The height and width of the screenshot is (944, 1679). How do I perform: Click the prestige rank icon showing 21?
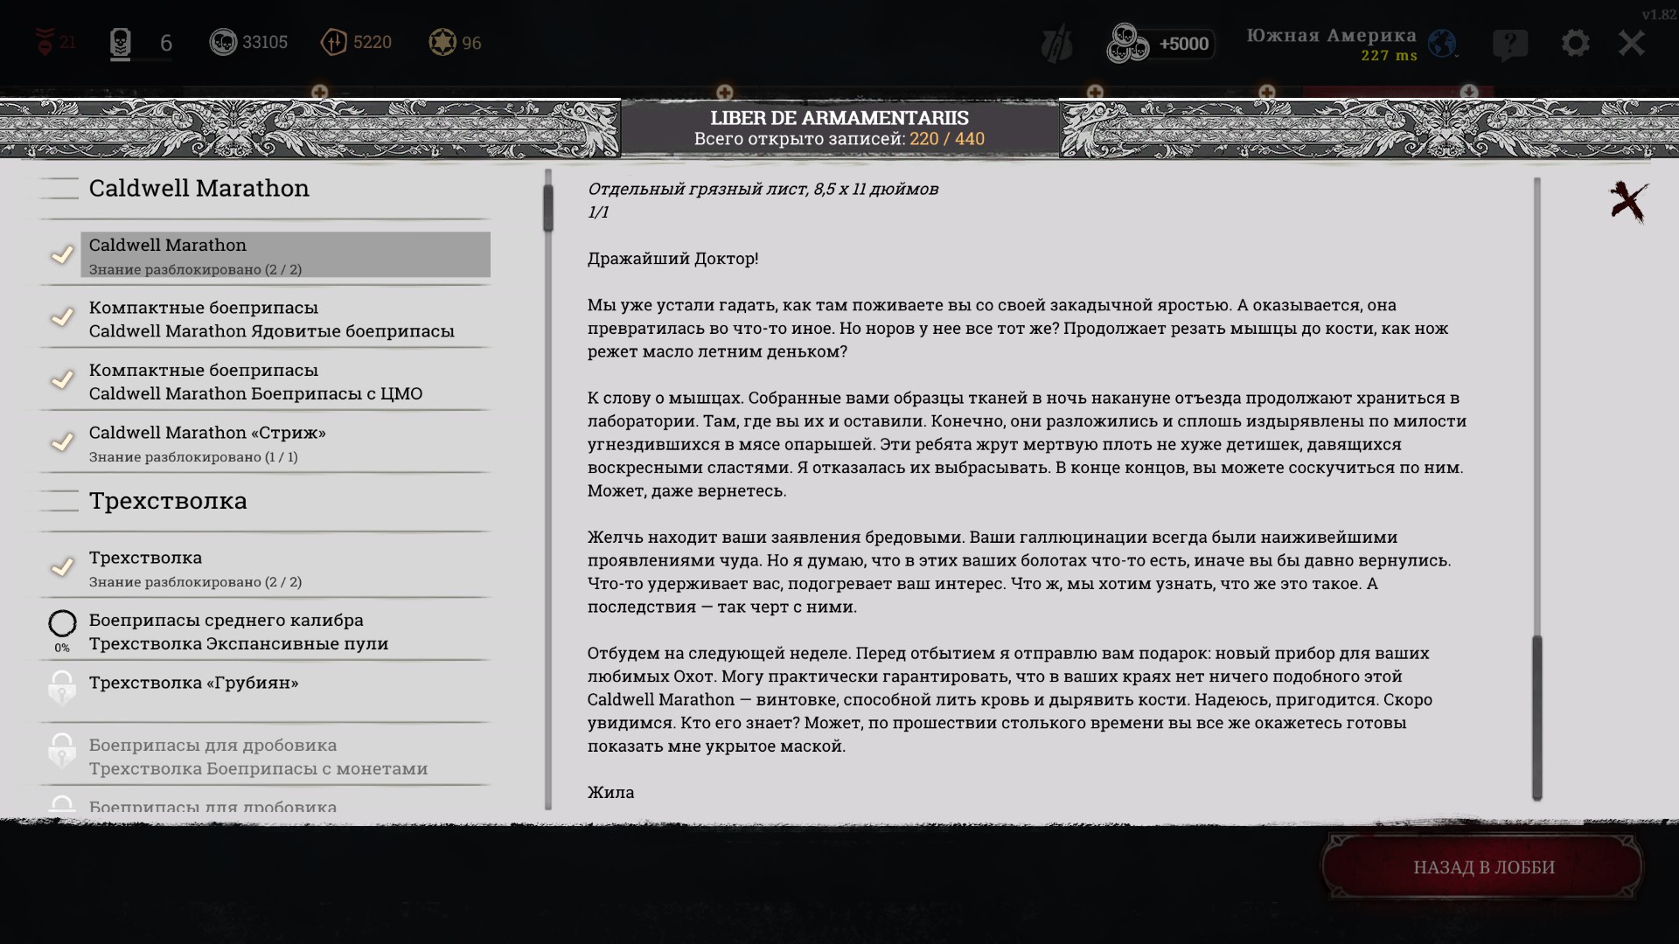tap(45, 42)
